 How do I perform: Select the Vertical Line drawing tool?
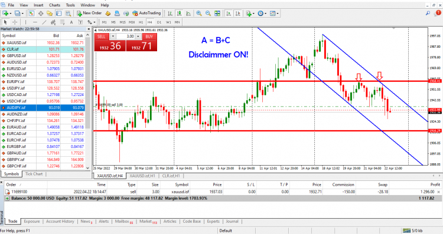pyautogui.click(x=26, y=22)
